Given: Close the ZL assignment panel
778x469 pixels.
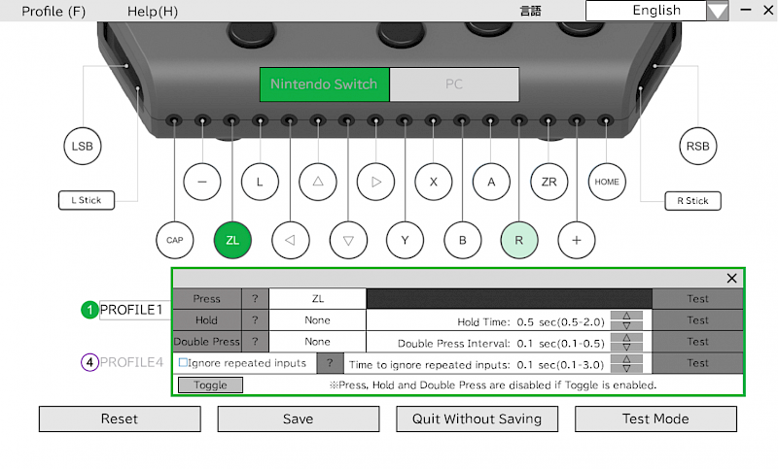Looking at the screenshot, I should coord(731,279).
